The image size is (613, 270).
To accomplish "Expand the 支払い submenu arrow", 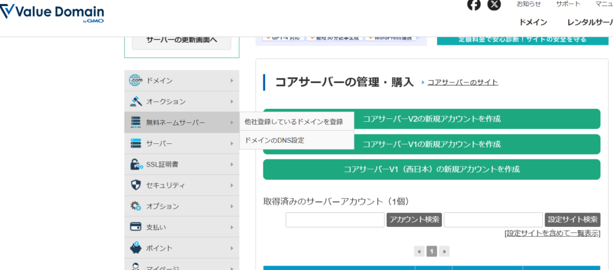I will click(232, 227).
